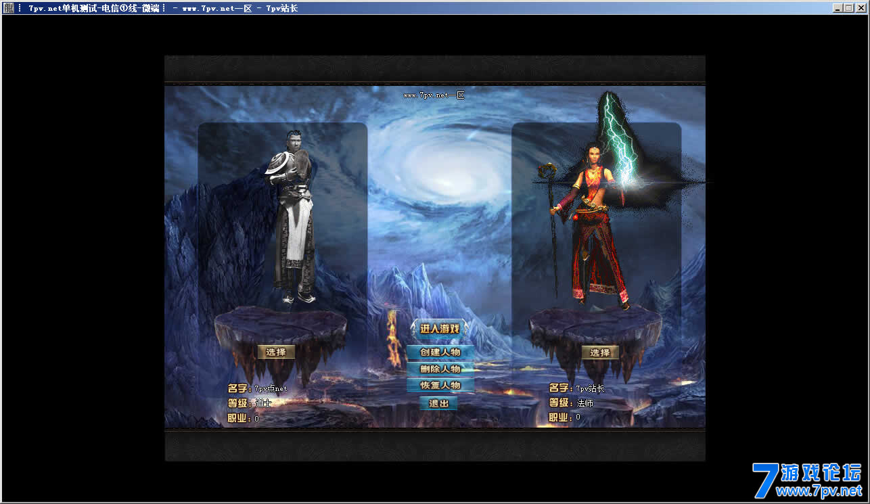This screenshot has width=870, height=504.
Task: Click the 退出 exit button
Action: 439,403
